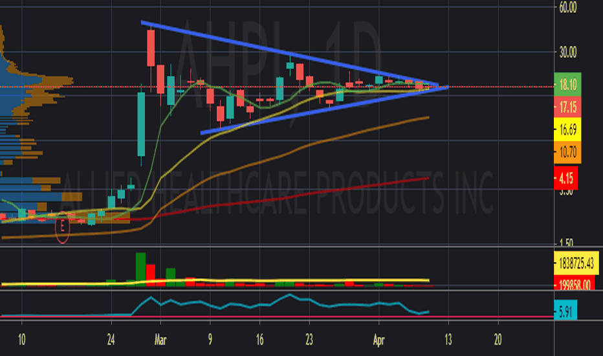The width and height of the screenshot is (603, 356).
Task: Click the tallest green volume bar
Action: (141, 269)
